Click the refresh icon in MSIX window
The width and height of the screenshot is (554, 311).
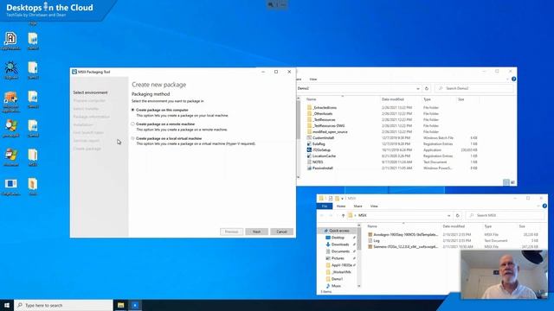(x=458, y=215)
